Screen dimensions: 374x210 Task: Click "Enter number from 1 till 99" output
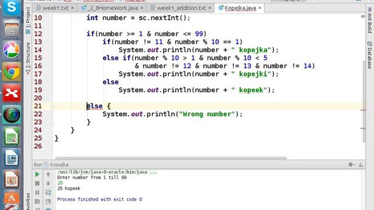click(x=92, y=177)
